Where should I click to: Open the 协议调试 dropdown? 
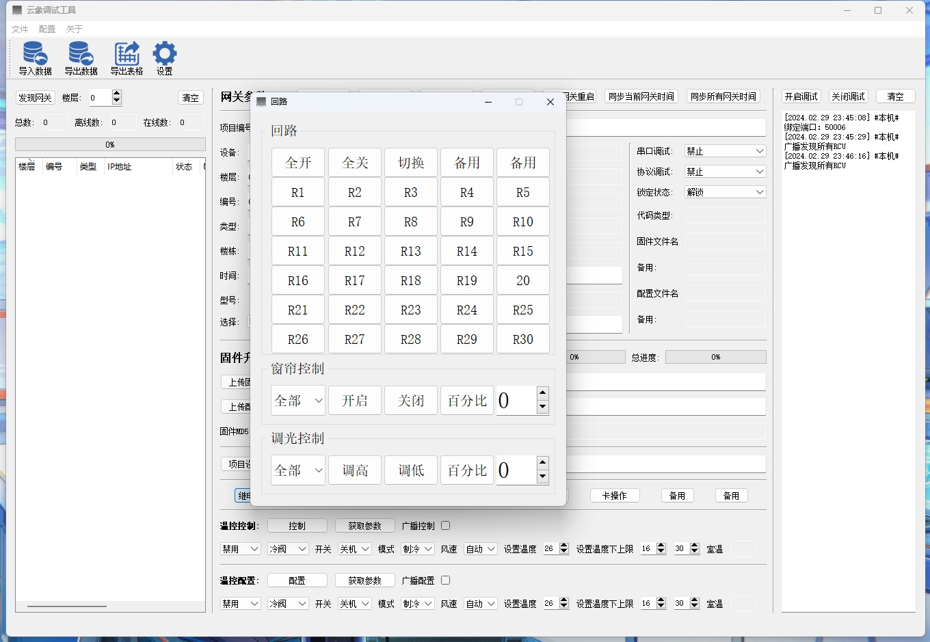click(725, 172)
